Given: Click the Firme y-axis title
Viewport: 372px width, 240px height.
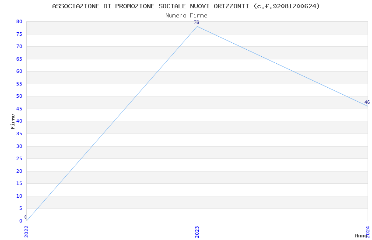Looking at the screenshot, I should click(x=13, y=122).
